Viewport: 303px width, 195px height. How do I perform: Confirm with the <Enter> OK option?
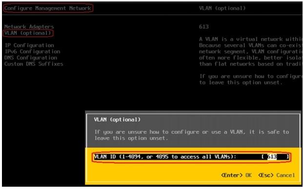[x=236, y=175]
